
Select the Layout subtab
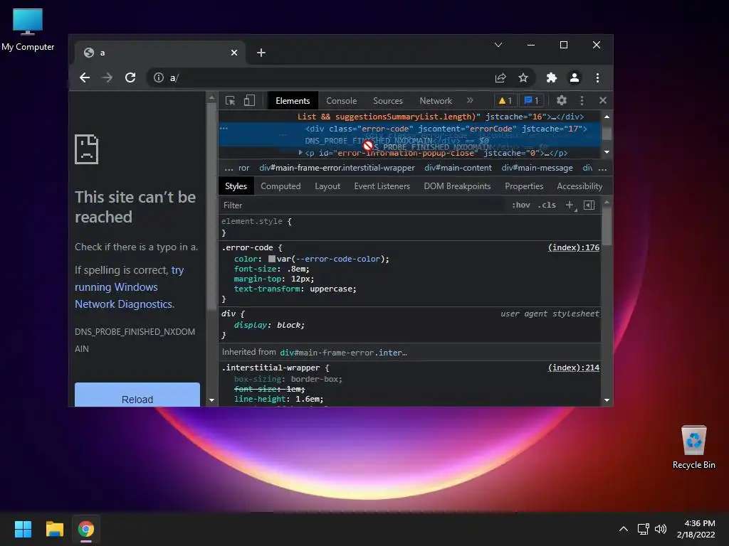click(327, 186)
